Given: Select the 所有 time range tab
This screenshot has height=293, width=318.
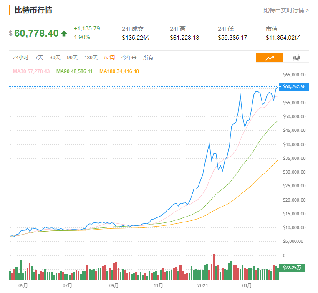Looking at the screenshot, I should (148, 58).
